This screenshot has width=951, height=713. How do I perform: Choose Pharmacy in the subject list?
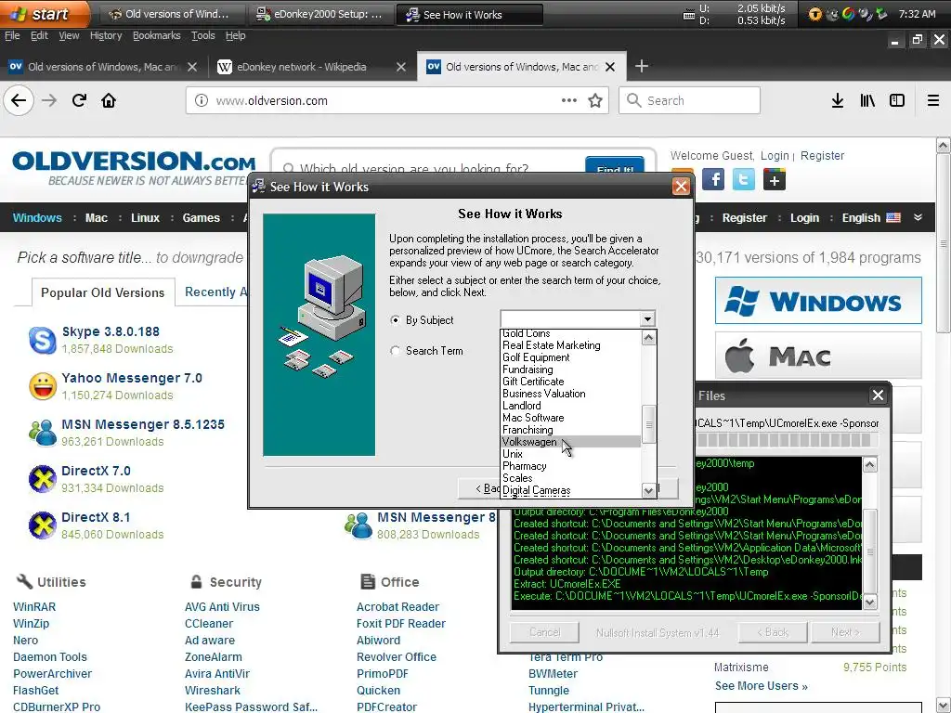click(x=570, y=466)
